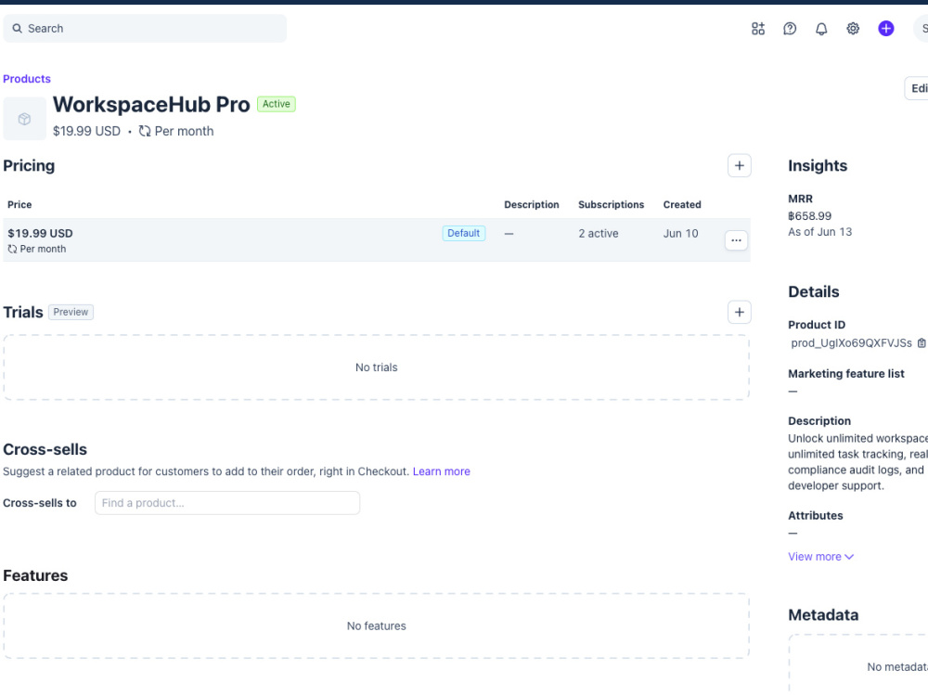Go back to Products breadcrumb
The image size is (928, 696).
click(x=27, y=79)
